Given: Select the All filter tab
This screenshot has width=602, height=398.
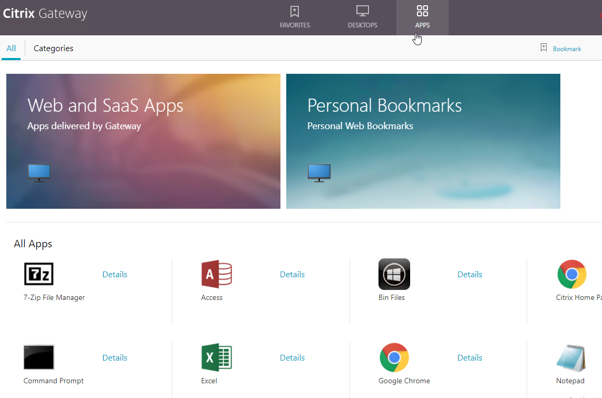Looking at the screenshot, I should pyautogui.click(x=11, y=48).
